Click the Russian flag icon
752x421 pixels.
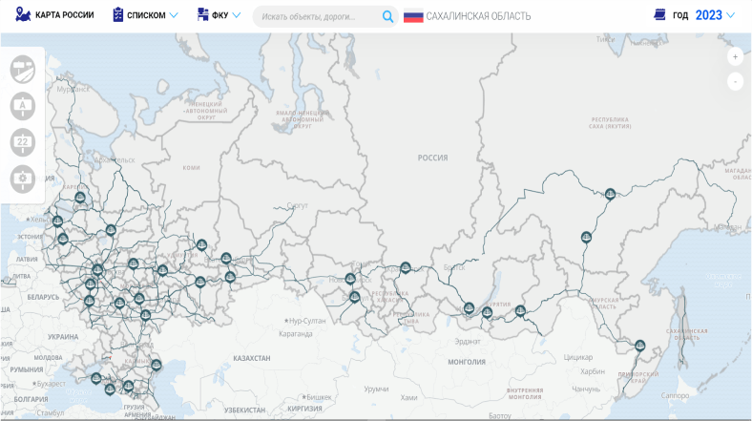tap(413, 16)
